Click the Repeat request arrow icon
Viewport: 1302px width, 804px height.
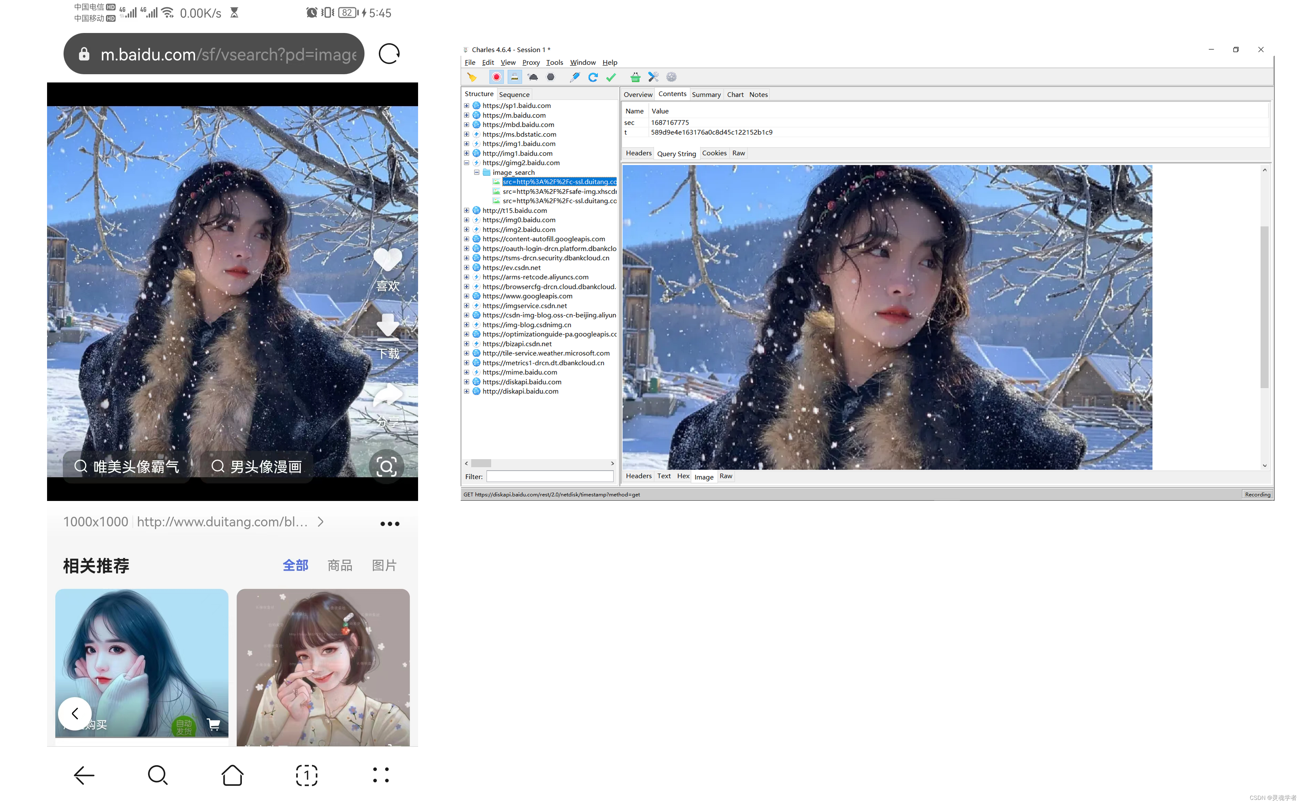point(593,77)
